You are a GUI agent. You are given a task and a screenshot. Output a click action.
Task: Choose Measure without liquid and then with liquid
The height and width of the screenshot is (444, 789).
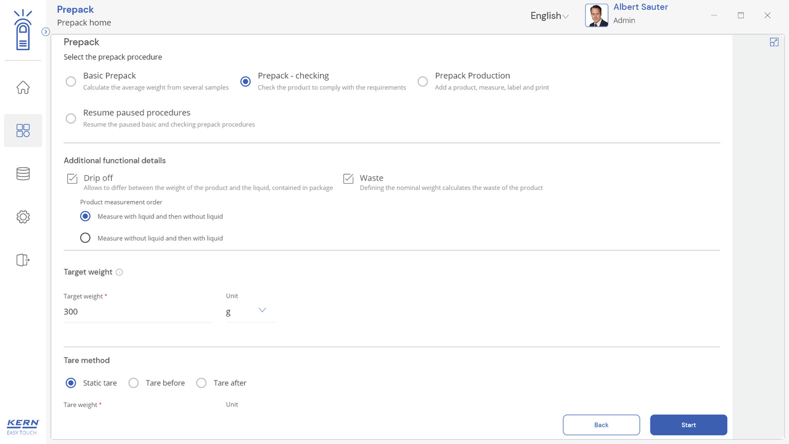coord(86,238)
